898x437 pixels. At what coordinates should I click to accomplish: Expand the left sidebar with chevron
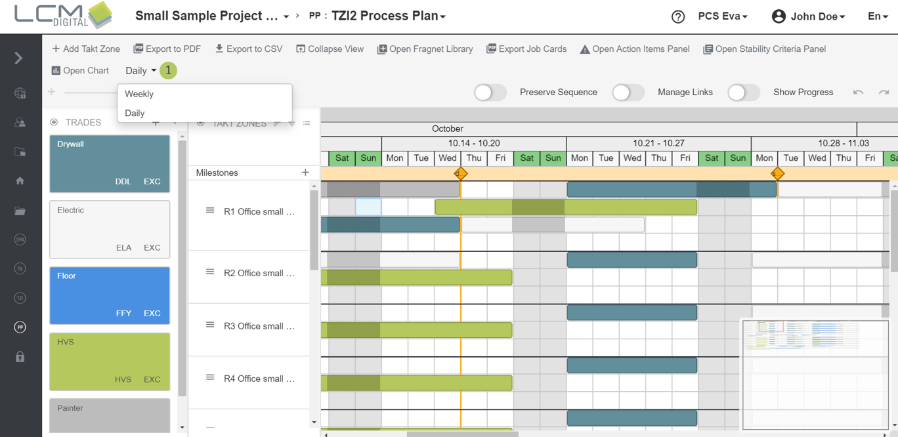tap(19, 58)
